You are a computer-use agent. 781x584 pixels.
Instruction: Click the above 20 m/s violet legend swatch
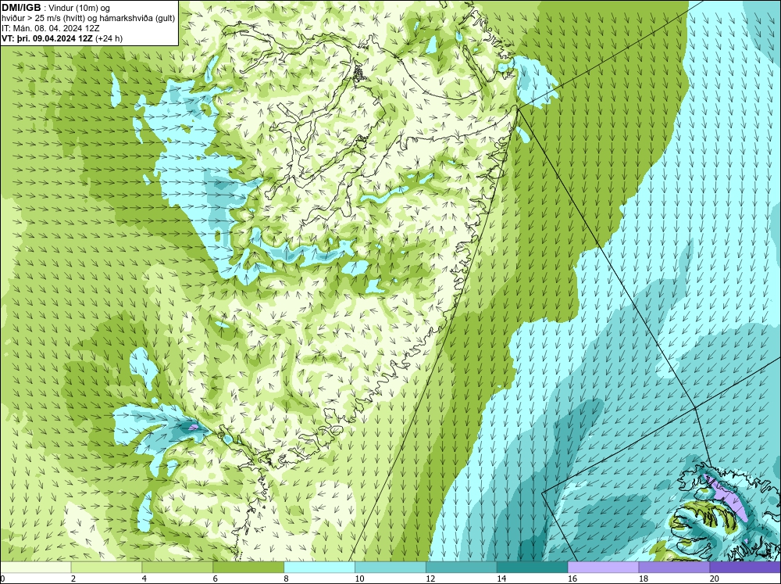pos(745,567)
